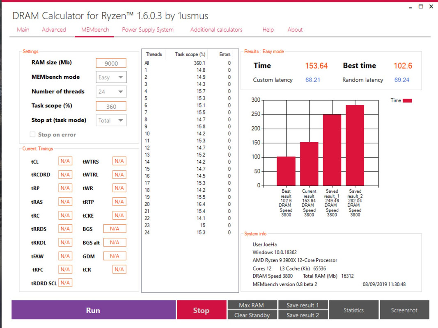Click the AMD Ryzen 9 3900X line

coord(295,260)
